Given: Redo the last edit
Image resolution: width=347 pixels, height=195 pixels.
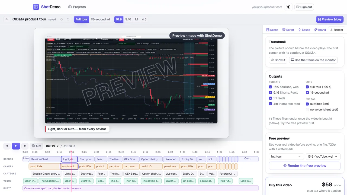Looking at the screenshot, I should [68, 19].
